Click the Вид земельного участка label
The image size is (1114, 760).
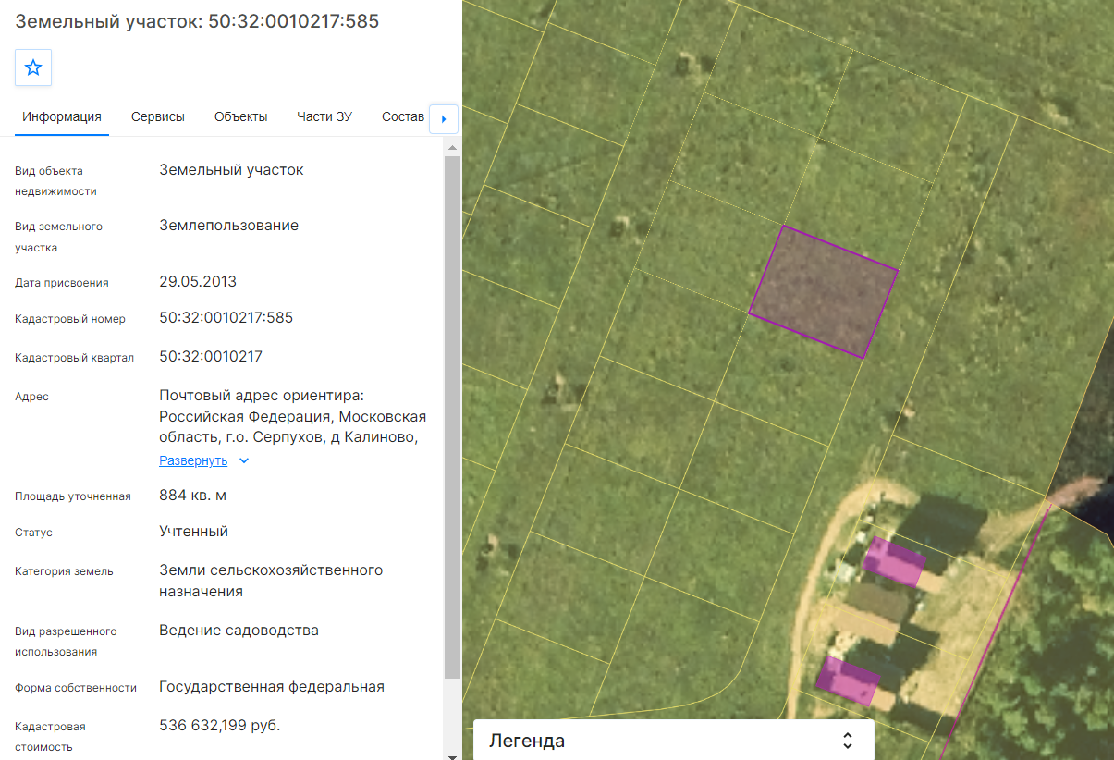(59, 237)
